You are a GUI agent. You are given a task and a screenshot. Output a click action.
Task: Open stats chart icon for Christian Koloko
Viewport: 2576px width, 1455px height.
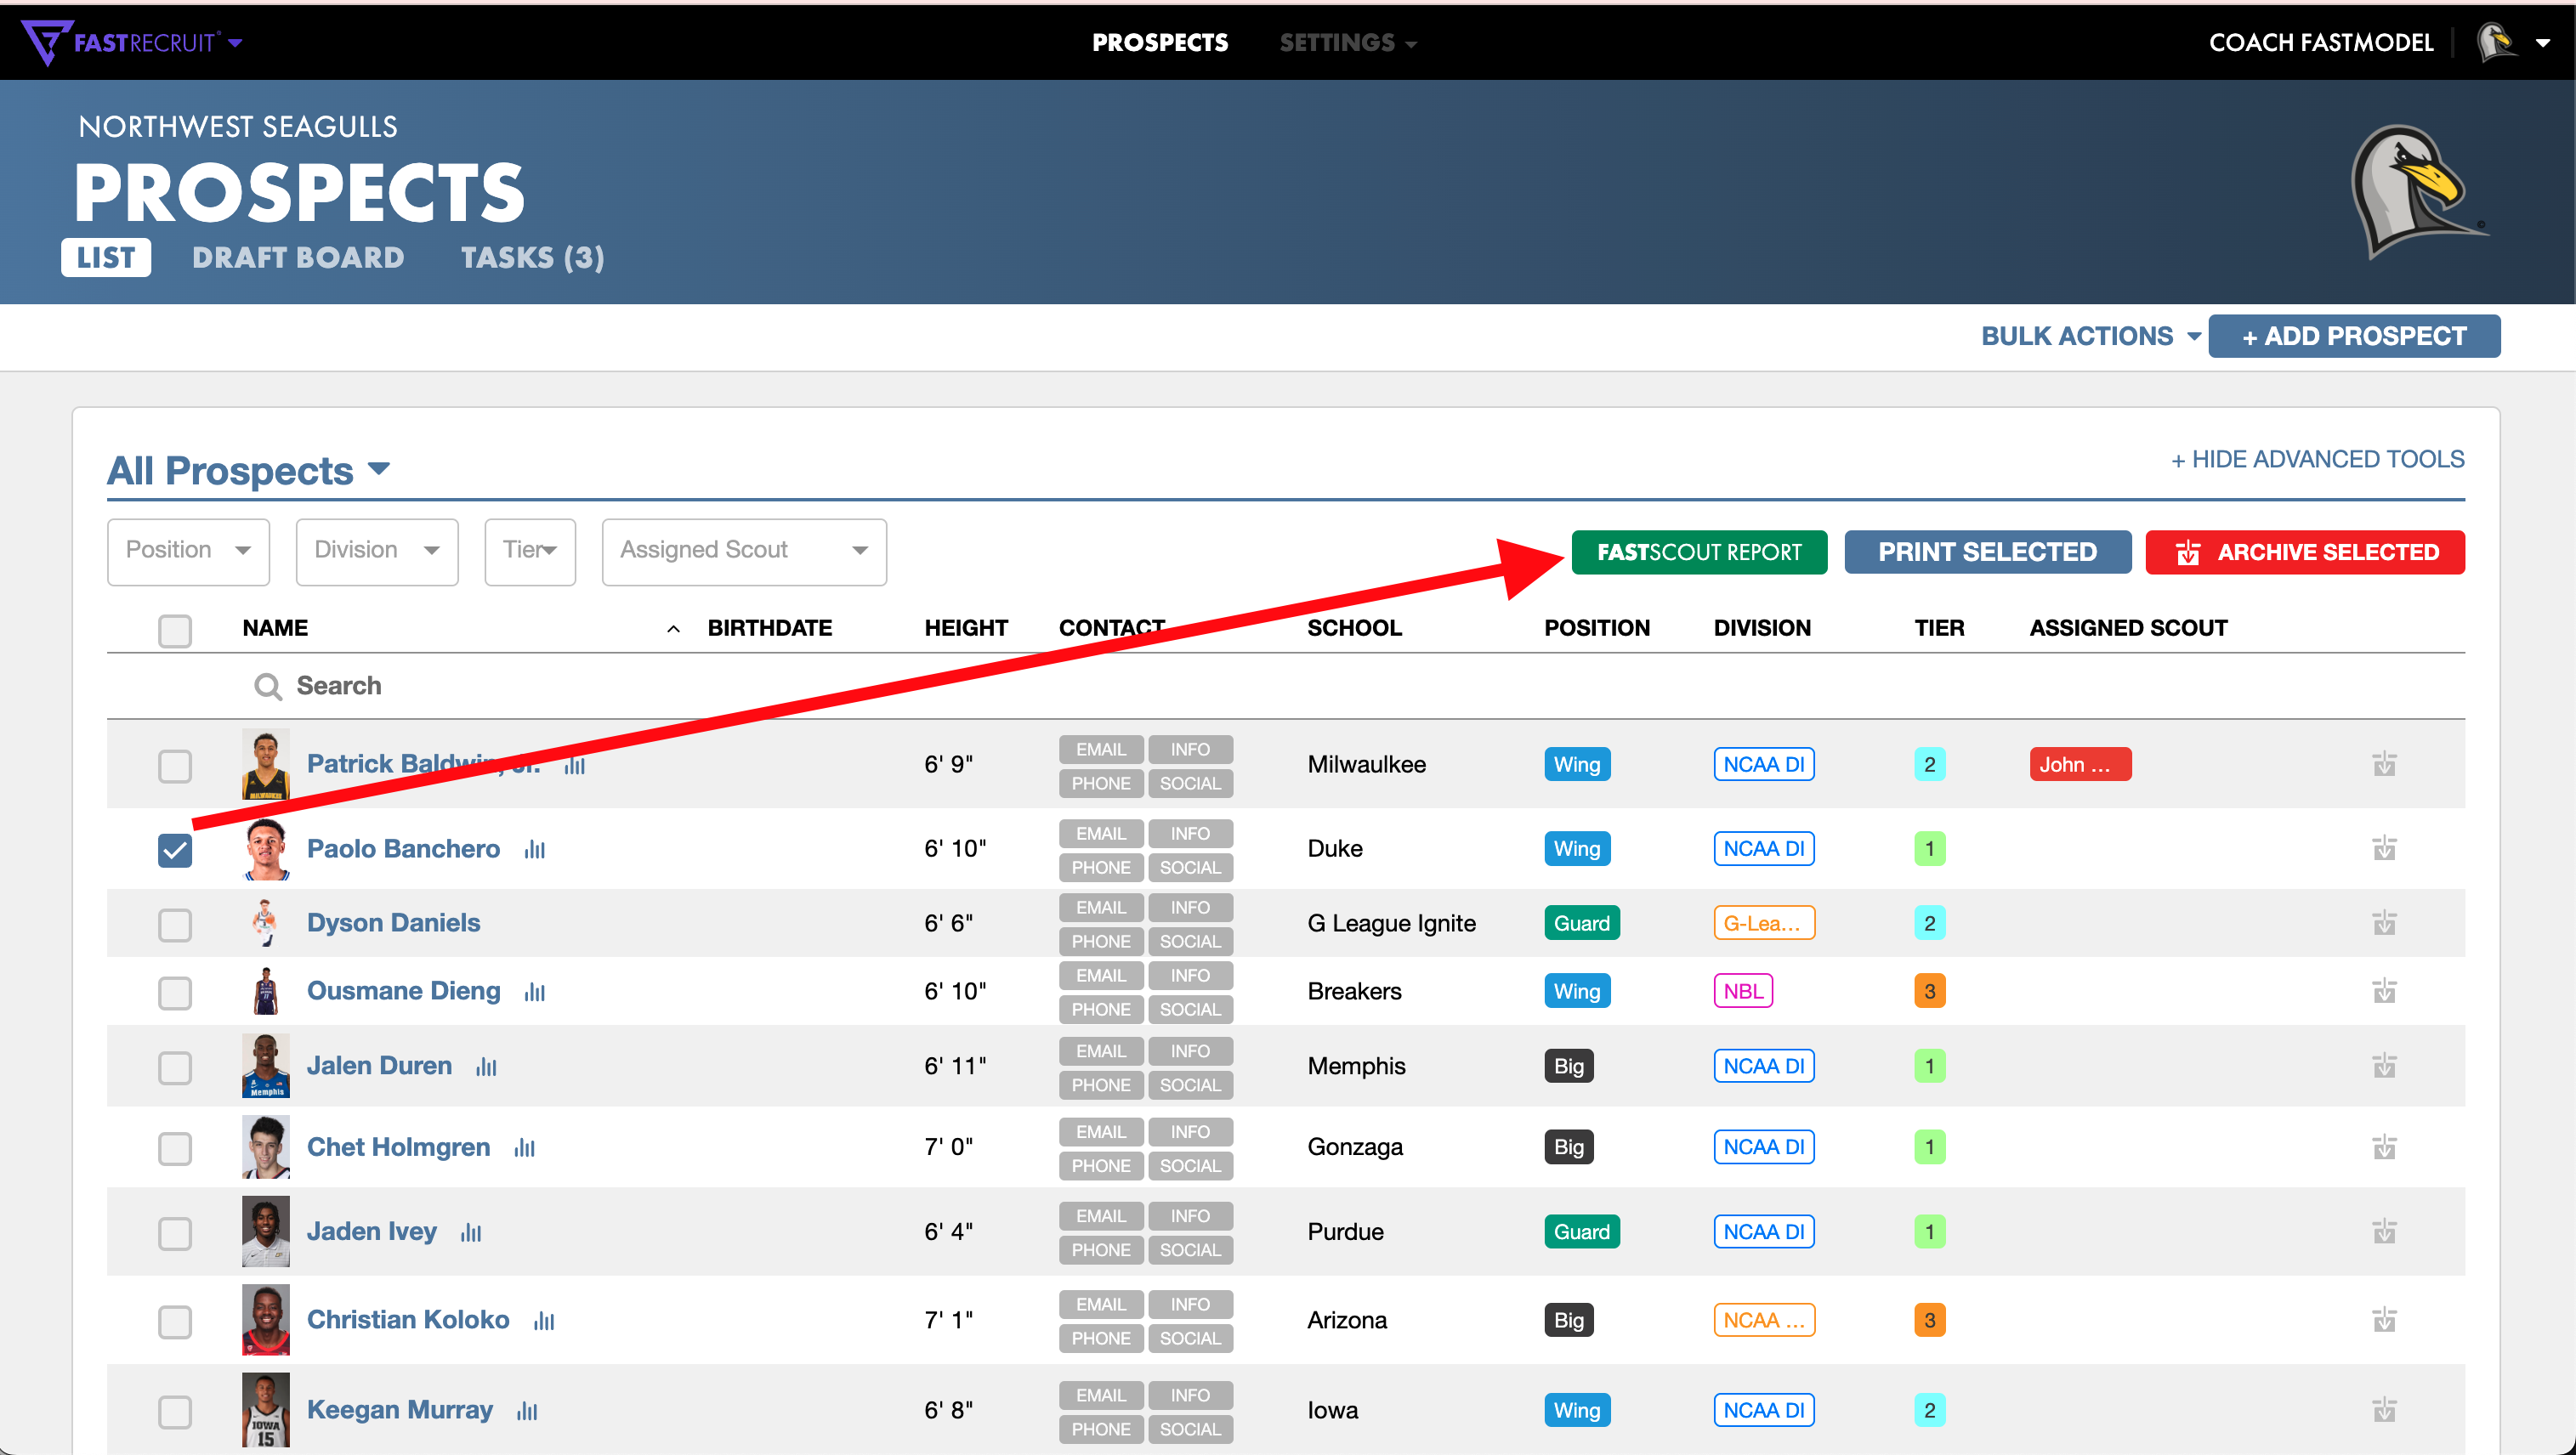click(x=544, y=1321)
